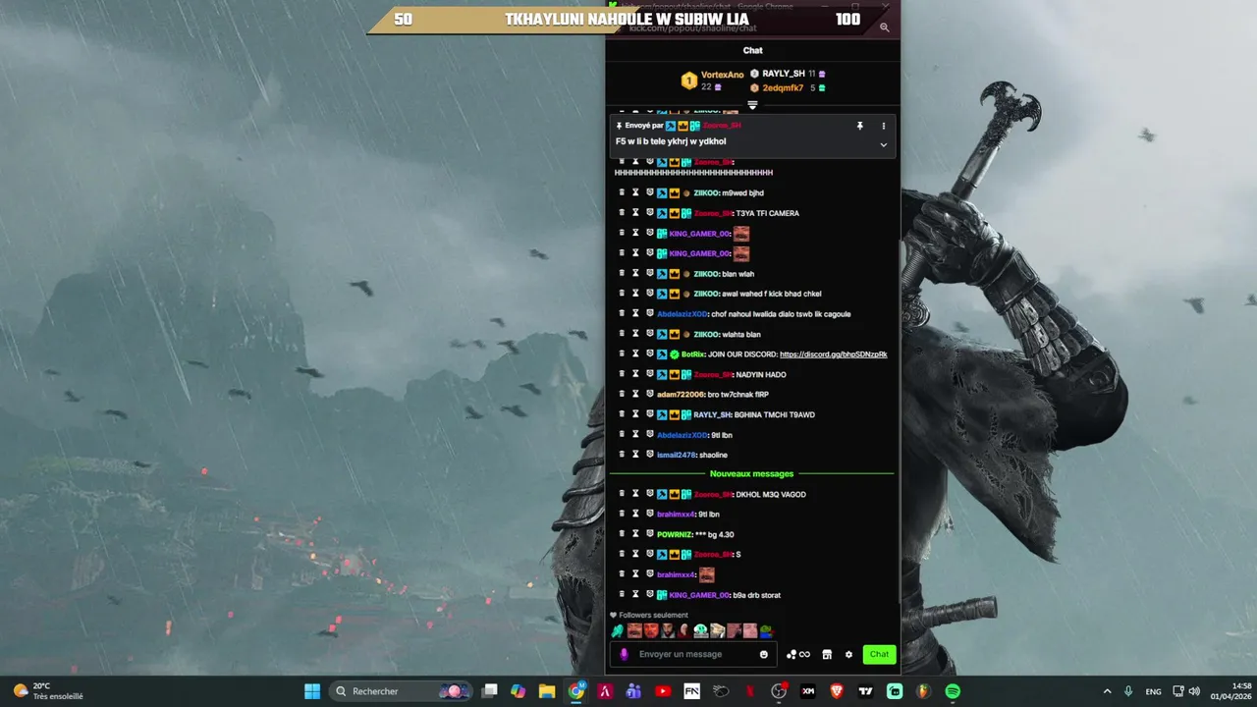
Task: Click the shield icon on BotRix's Discord message
Action: (x=649, y=353)
